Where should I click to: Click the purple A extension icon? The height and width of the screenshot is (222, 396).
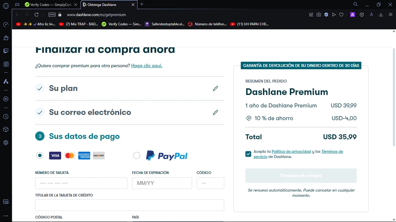(x=352, y=14)
